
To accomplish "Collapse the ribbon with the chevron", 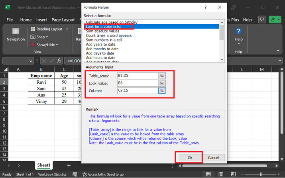I will pos(278,50).
